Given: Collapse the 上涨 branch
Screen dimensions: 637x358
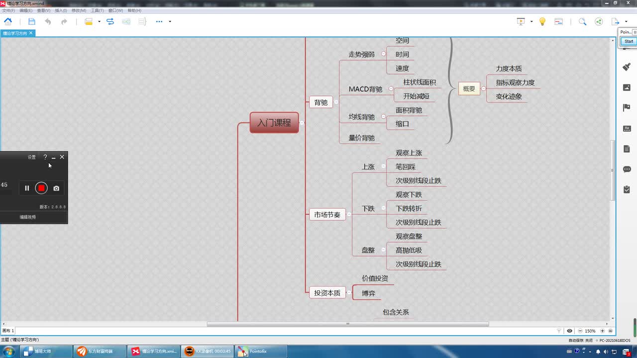Looking at the screenshot, I should point(383,167).
